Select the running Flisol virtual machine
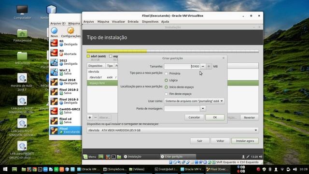This screenshot has width=309, height=174. pyautogui.click(x=66, y=130)
